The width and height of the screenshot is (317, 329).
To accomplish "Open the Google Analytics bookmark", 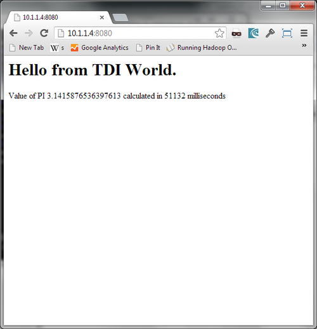I will tap(100, 48).
